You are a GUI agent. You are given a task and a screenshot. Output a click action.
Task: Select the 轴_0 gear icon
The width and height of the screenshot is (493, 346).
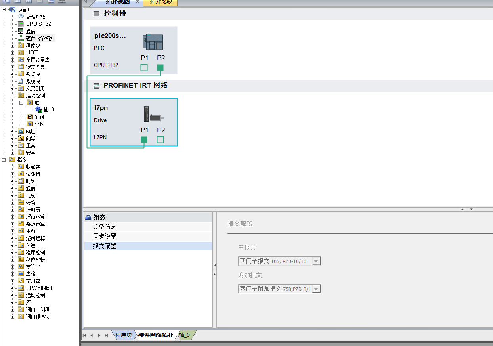pos(38,109)
